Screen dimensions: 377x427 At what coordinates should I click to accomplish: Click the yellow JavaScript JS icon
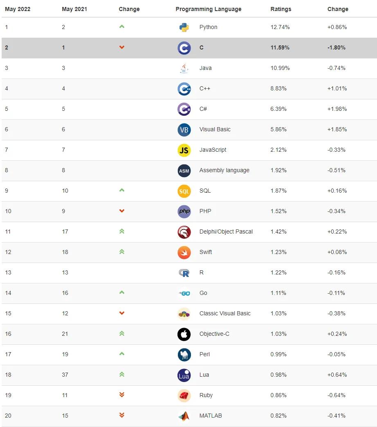[184, 150]
